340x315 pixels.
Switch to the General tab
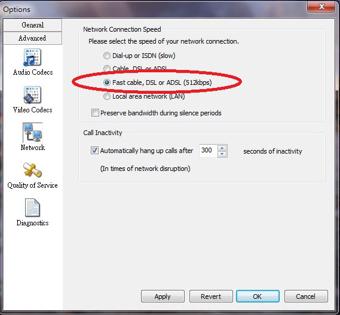32,25
